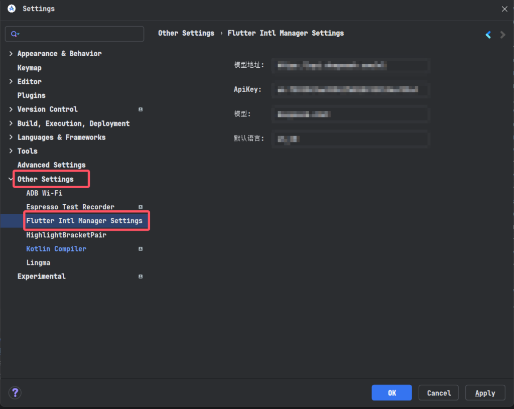Collapse the Other Settings node
514x409 pixels.
point(11,179)
